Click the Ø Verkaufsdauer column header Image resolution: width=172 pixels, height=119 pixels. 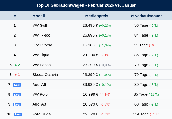pyautogui.click(x=146, y=16)
